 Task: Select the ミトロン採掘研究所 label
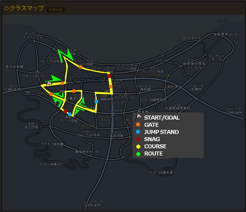click(x=153, y=100)
